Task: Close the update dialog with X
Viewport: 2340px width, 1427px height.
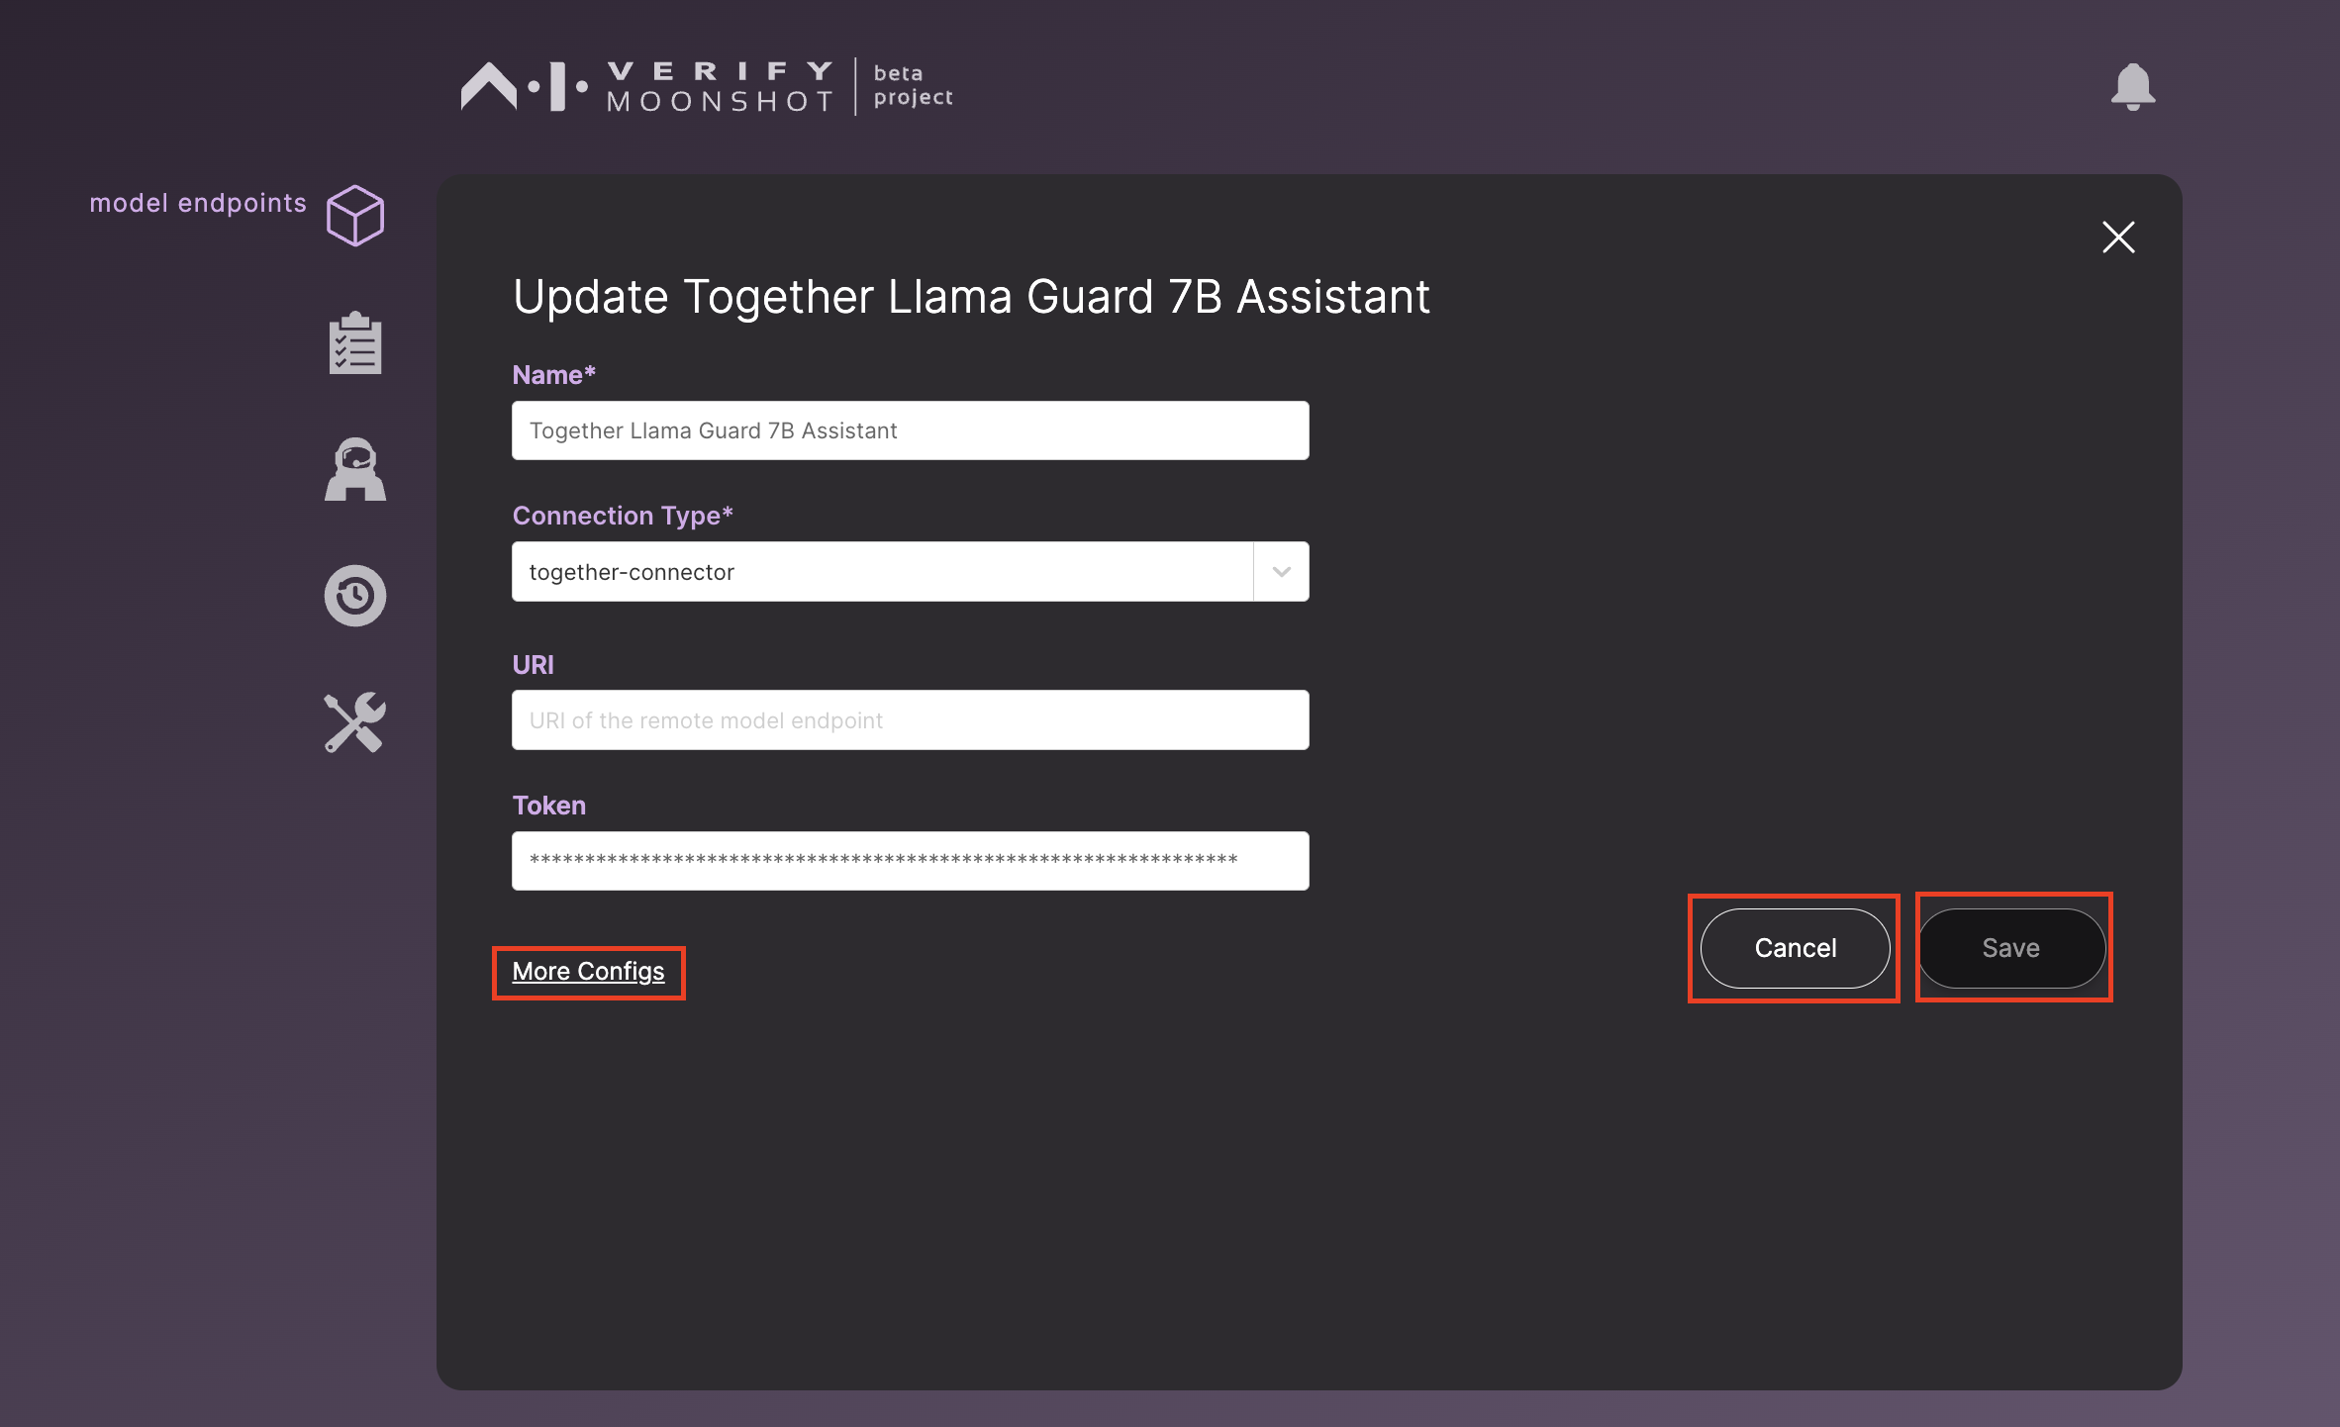Action: pyautogui.click(x=2118, y=237)
